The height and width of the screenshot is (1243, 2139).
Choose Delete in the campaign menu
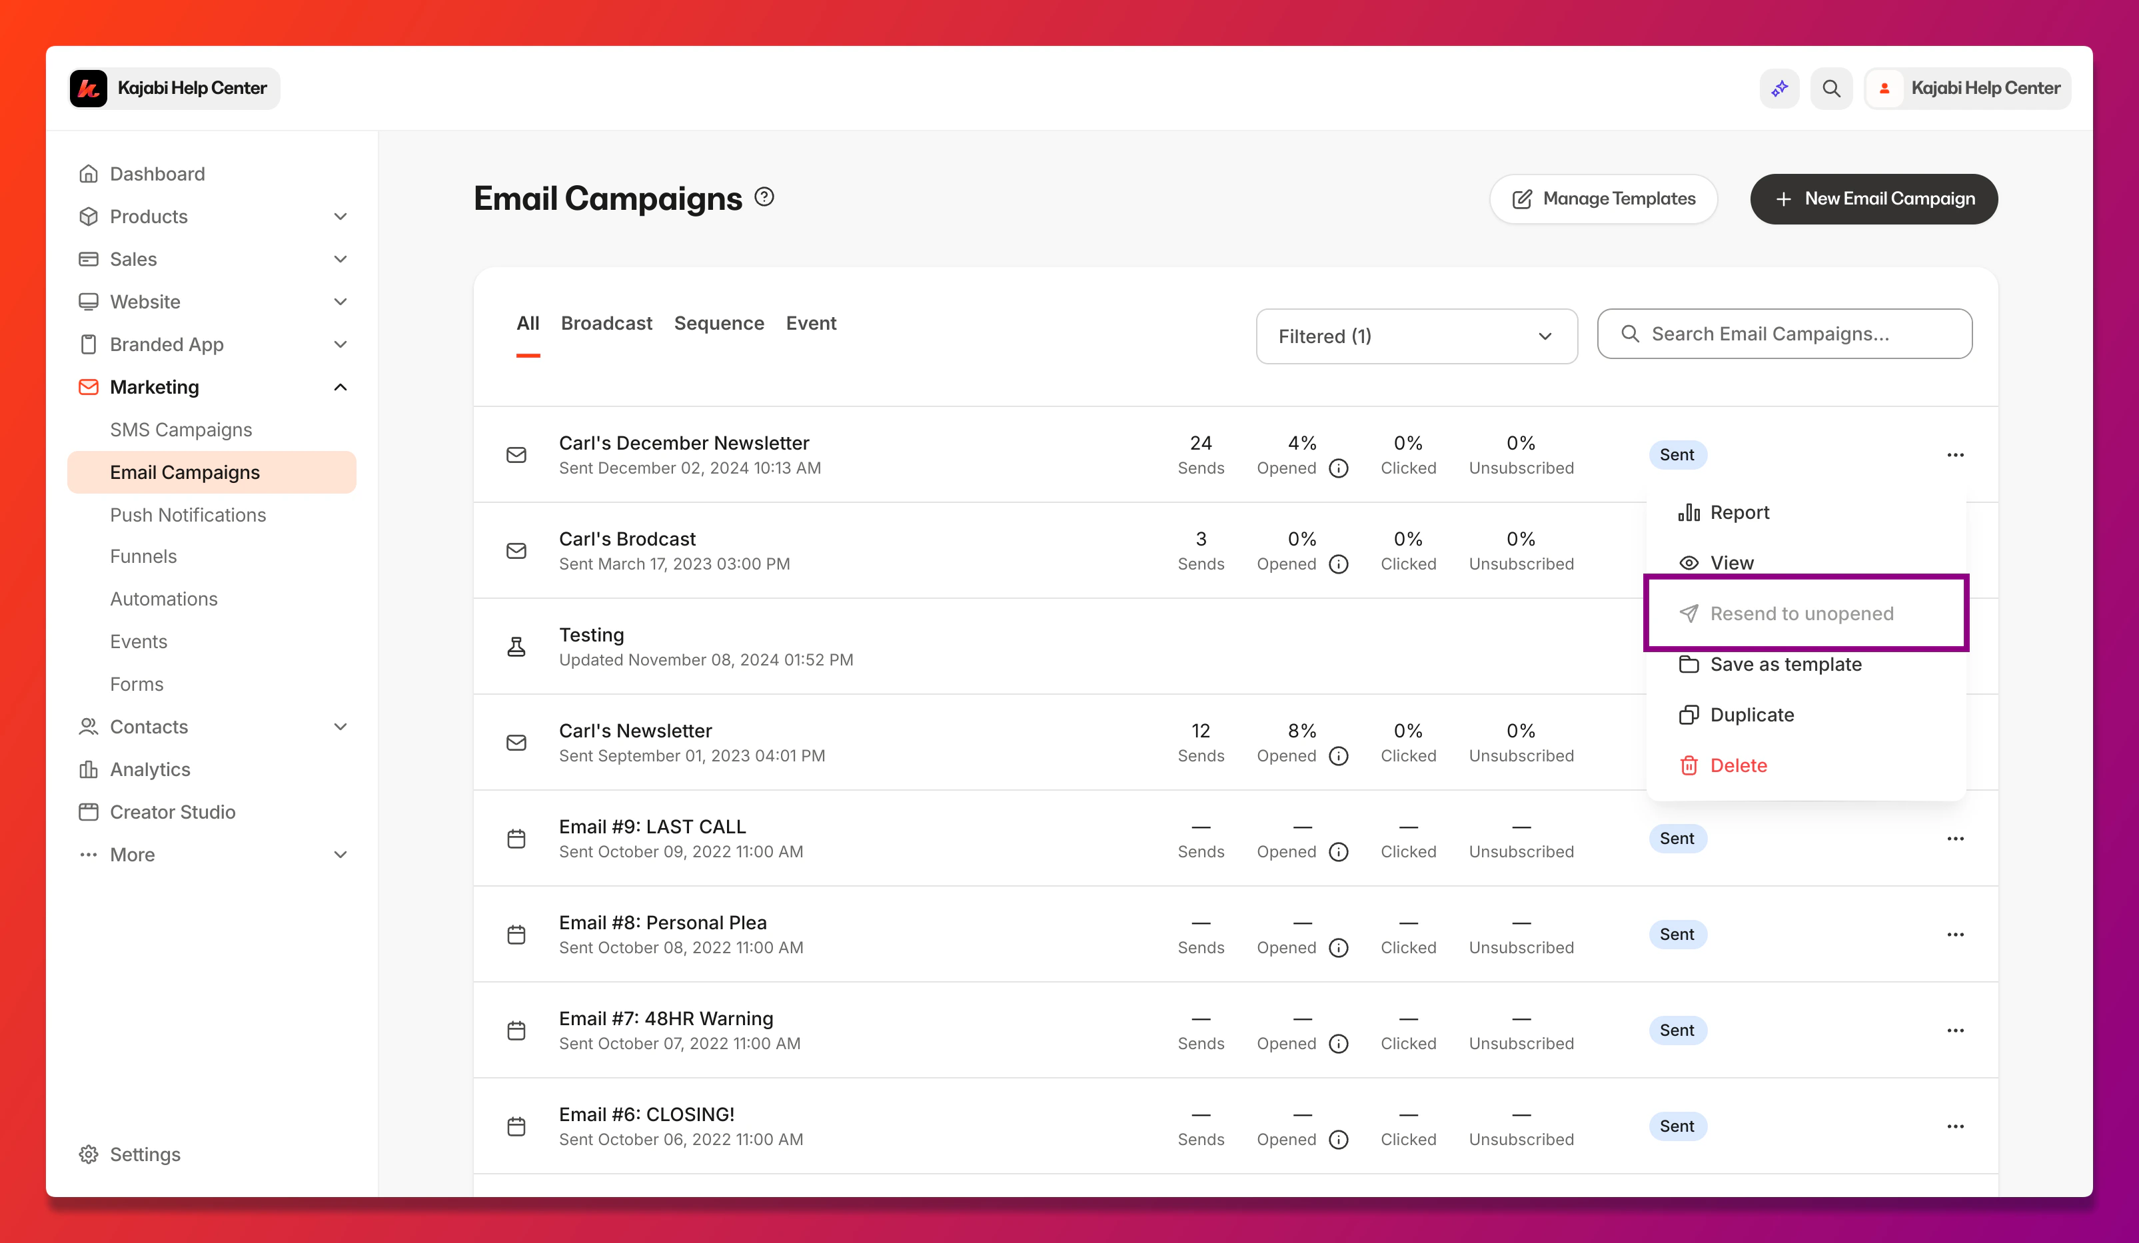click(x=1737, y=765)
